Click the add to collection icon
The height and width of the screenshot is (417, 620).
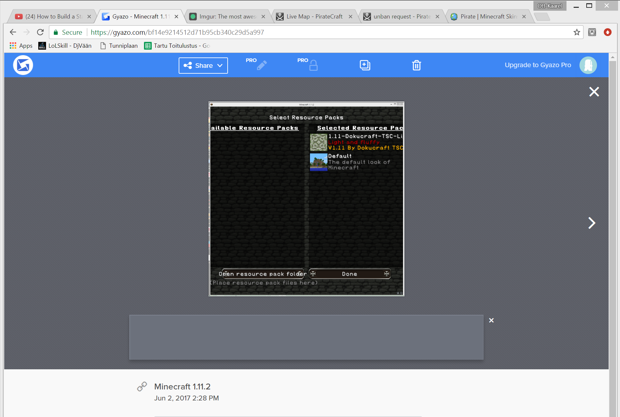click(x=365, y=65)
